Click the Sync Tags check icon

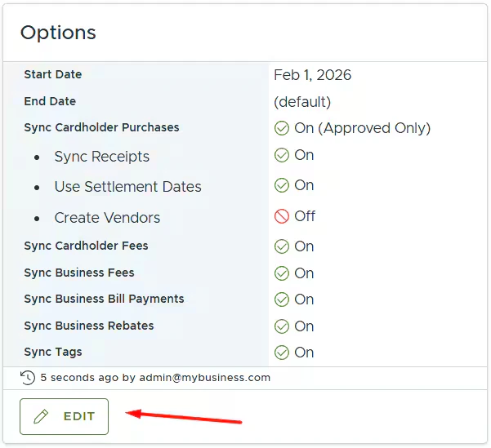click(282, 353)
